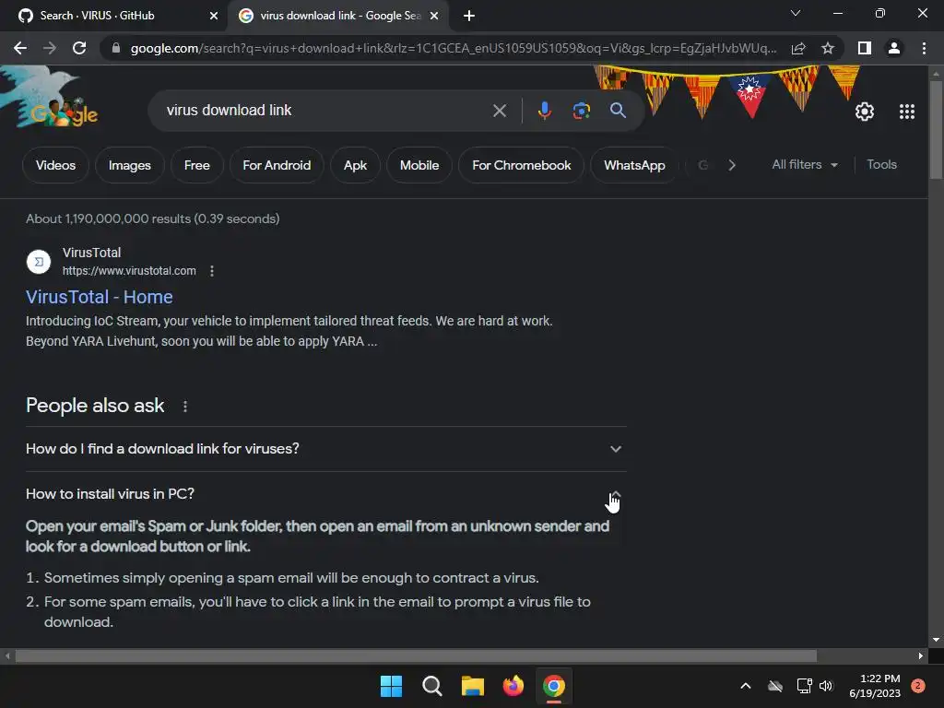The height and width of the screenshot is (708, 944).
Task: Apply the WhatsApp filter chip
Action: pyautogui.click(x=634, y=165)
